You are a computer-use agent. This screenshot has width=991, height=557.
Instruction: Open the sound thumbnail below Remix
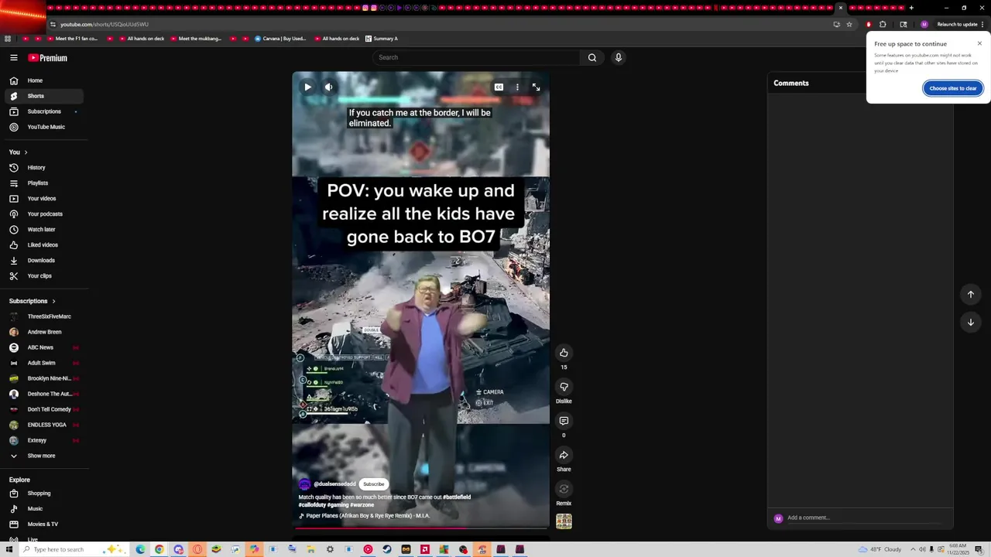pyautogui.click(x=564, y=521)
